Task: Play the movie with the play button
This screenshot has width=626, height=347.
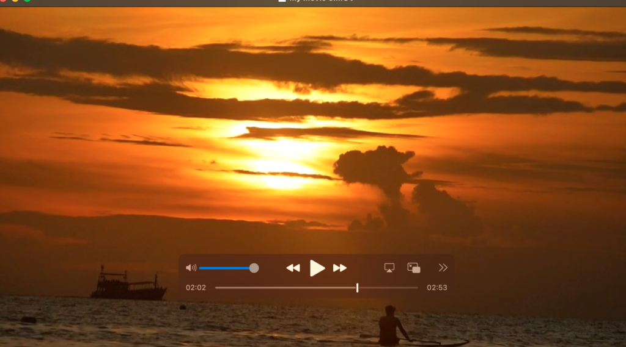Action: 317,268
